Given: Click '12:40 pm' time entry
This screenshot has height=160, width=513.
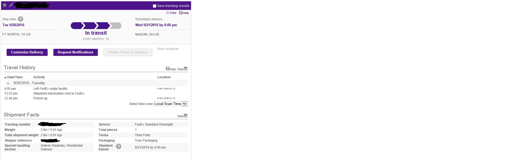Looking at the screenshot, I should tap(11, 98).
